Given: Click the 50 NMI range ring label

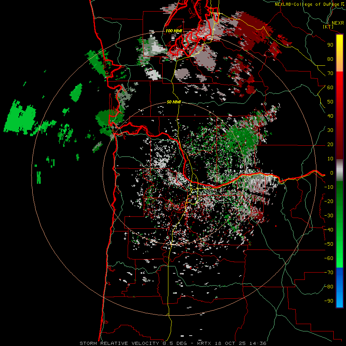Looking at the screenshot, I should click(174, 102).
